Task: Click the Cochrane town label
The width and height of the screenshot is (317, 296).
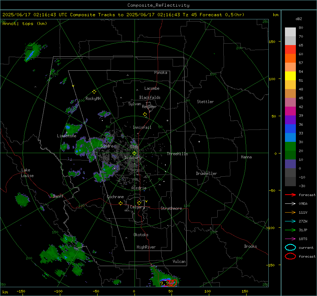Action: pyautogui.click(x=115, y=197)
